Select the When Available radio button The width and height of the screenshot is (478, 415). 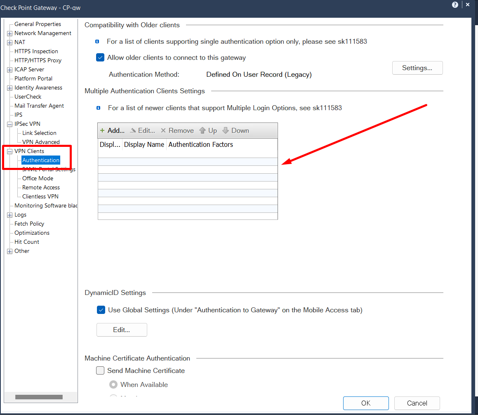(x=113, y=384)
